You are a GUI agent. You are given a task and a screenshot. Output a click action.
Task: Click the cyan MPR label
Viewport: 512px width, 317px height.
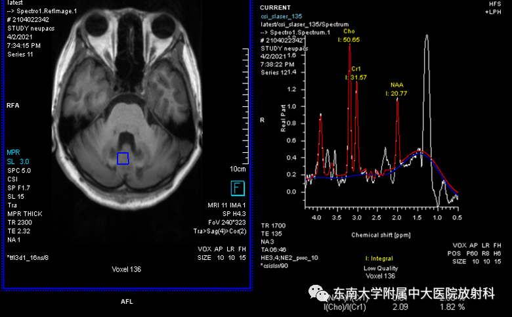(13, 152)
